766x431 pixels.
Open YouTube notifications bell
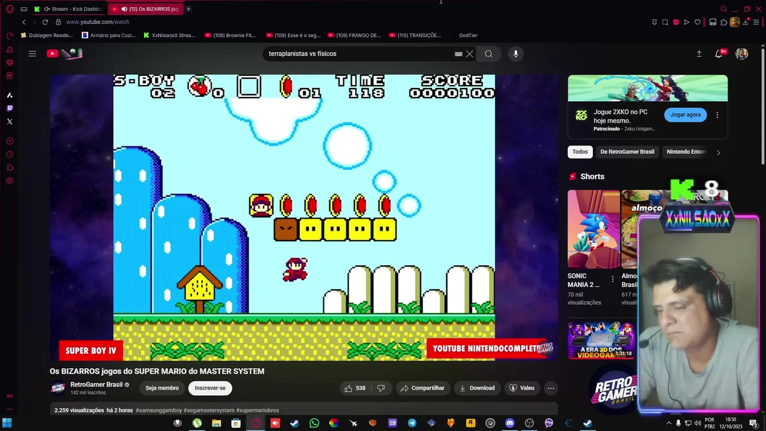719,54
